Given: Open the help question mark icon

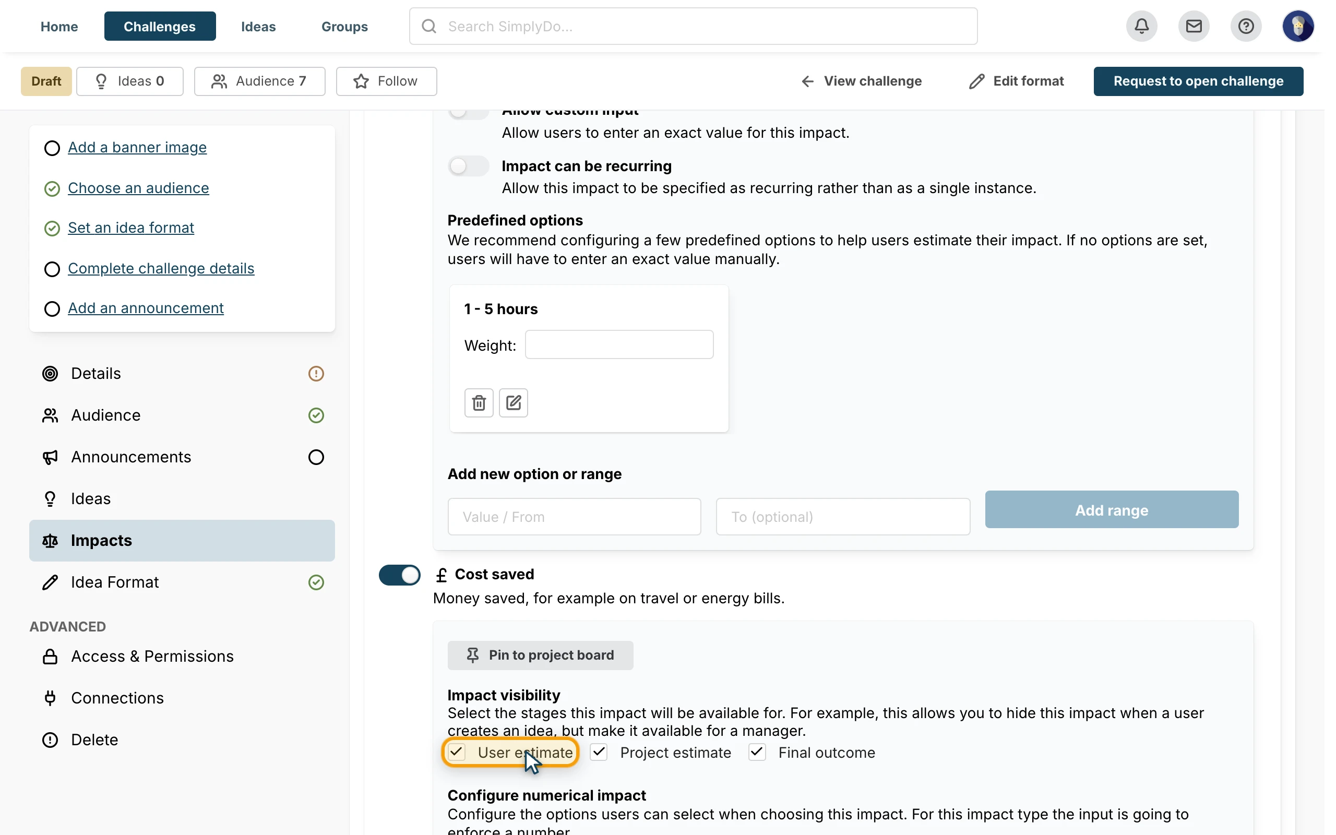Looking at the screenshot, I should point(1246,26).
